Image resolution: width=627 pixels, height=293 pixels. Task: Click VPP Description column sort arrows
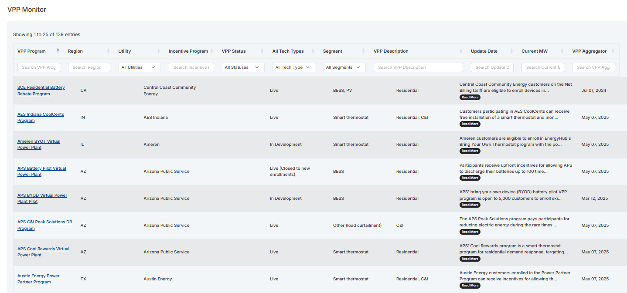pos(460,51)
